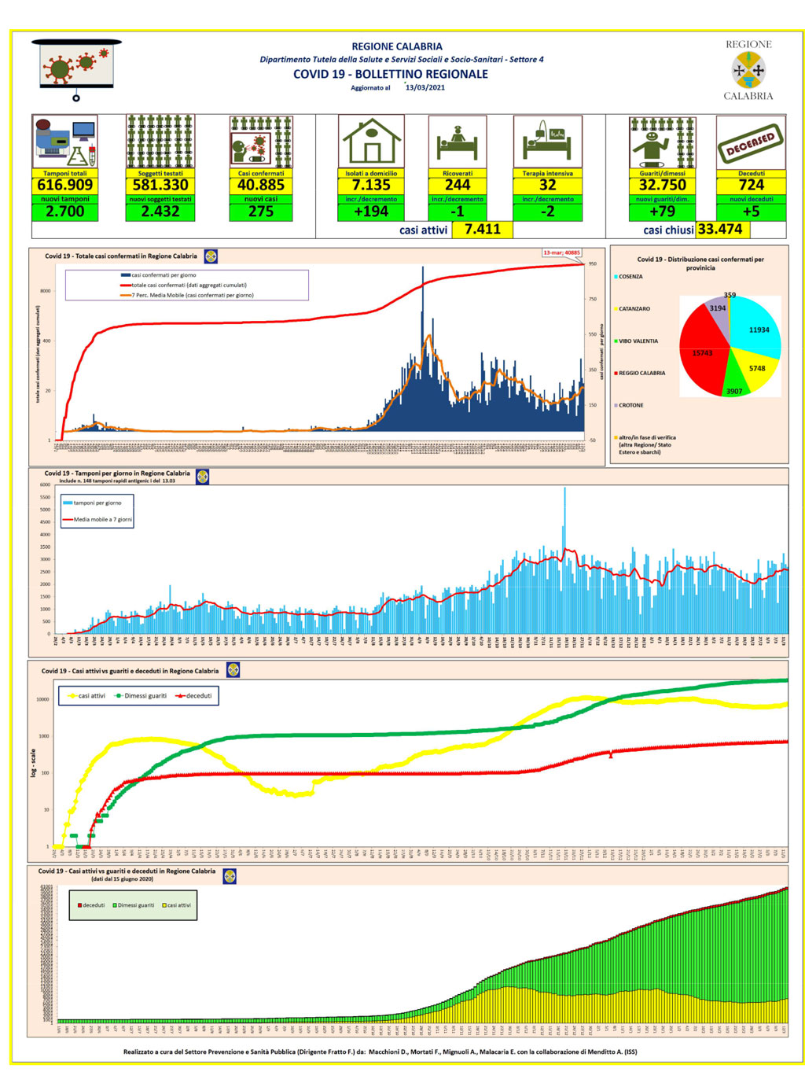Click the Realizzato a cura del Settore footer credit
805x1072 pixels.
380,1052
